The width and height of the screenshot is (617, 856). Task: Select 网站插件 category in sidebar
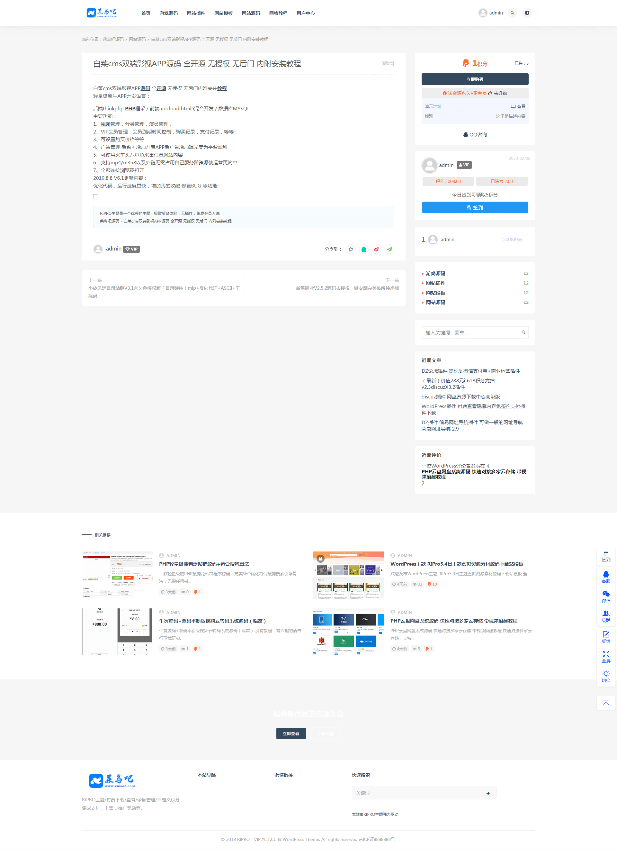coord(436,283)
